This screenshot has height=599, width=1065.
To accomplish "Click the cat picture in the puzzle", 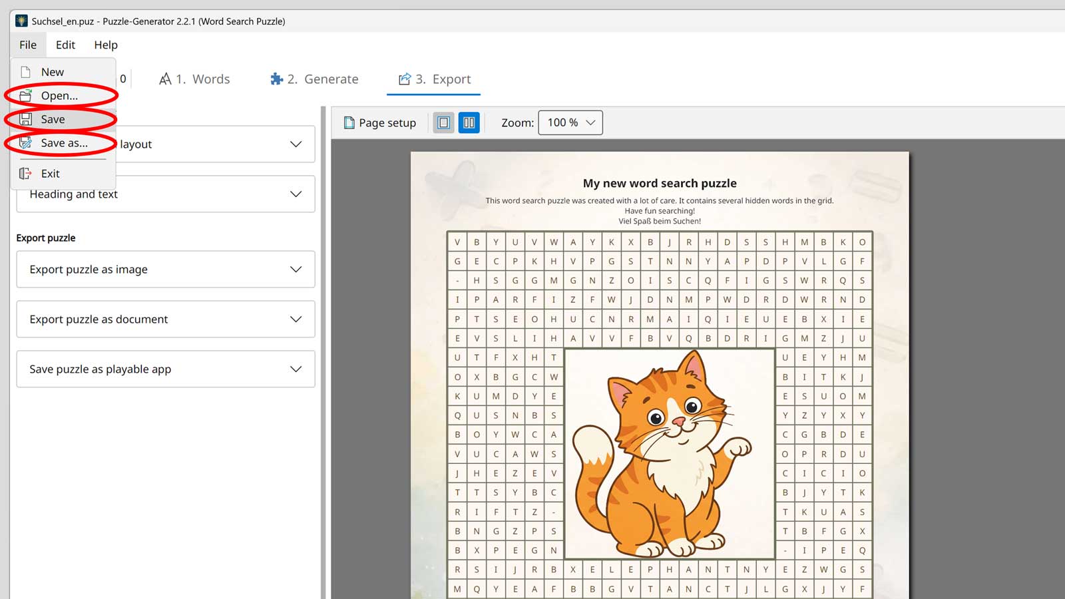I will (669, 454).
